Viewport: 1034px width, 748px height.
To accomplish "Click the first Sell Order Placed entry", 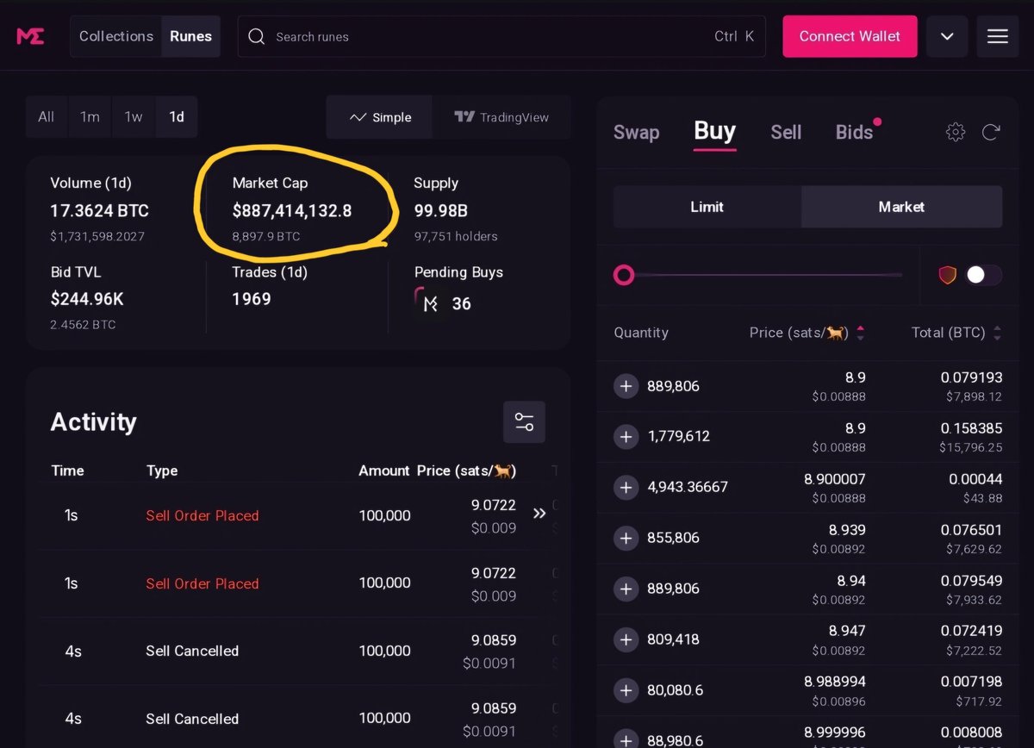I will click(202, 515).
